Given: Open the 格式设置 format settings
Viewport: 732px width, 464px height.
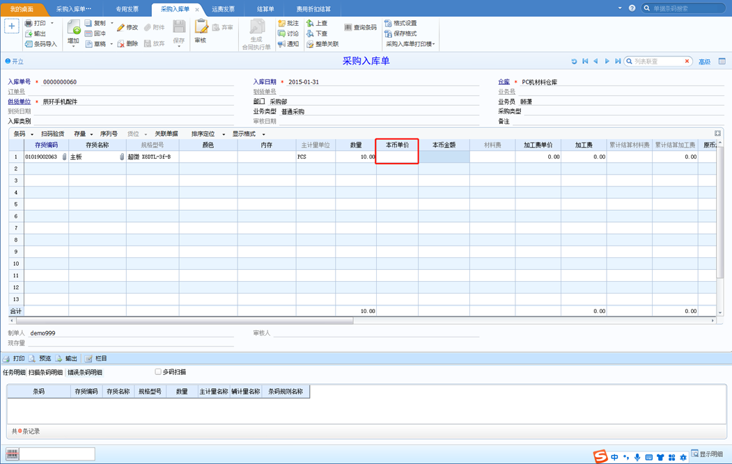Looking at the screenshot, I should click(x=400, y=24).
